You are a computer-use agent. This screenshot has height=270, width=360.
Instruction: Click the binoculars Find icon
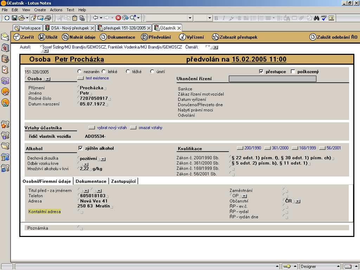[317, 18]
